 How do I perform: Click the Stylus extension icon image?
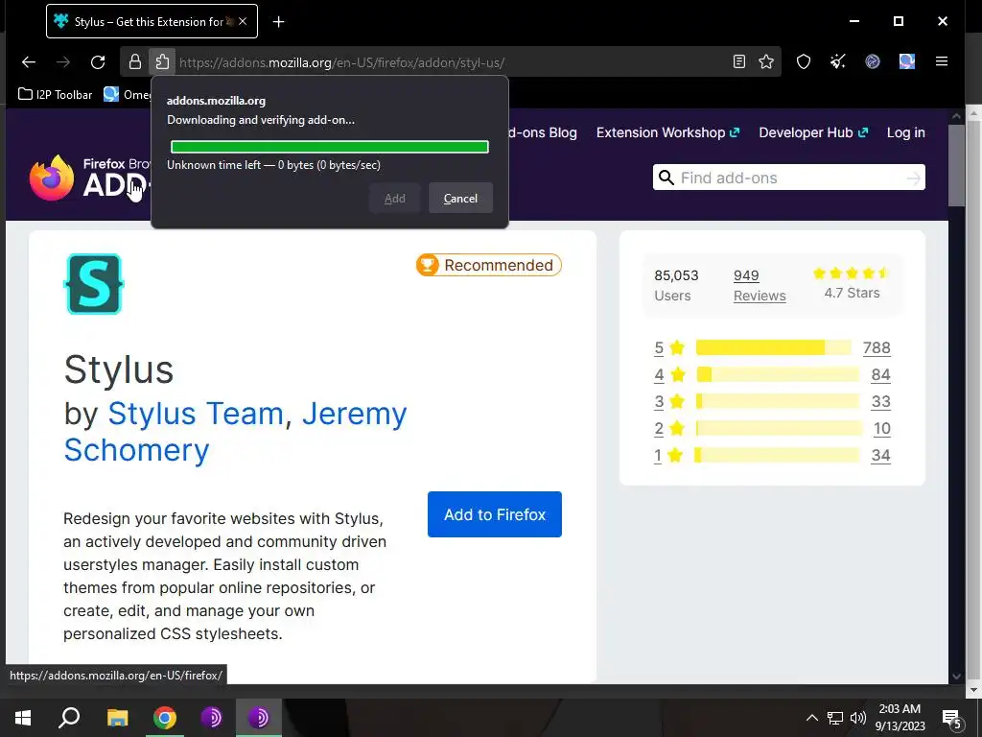point(93,284)
